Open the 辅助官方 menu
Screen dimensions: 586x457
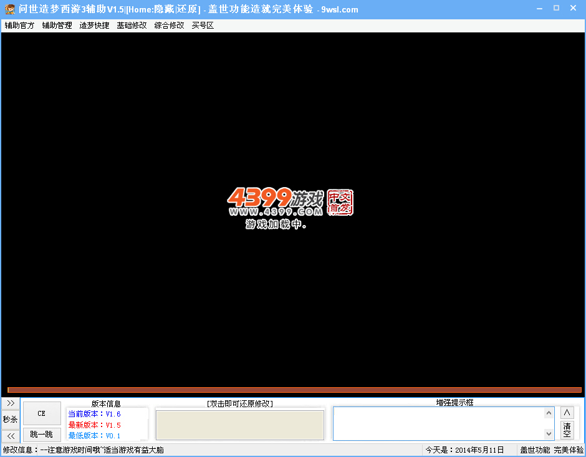pos(19,26)
